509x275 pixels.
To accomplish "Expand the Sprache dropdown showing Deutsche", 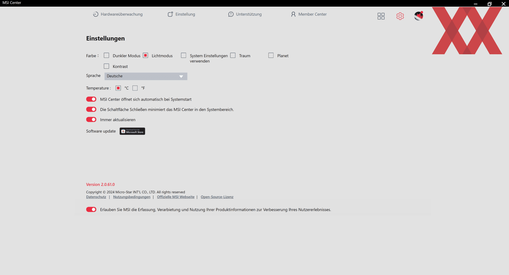I will [x=146, y=76].
